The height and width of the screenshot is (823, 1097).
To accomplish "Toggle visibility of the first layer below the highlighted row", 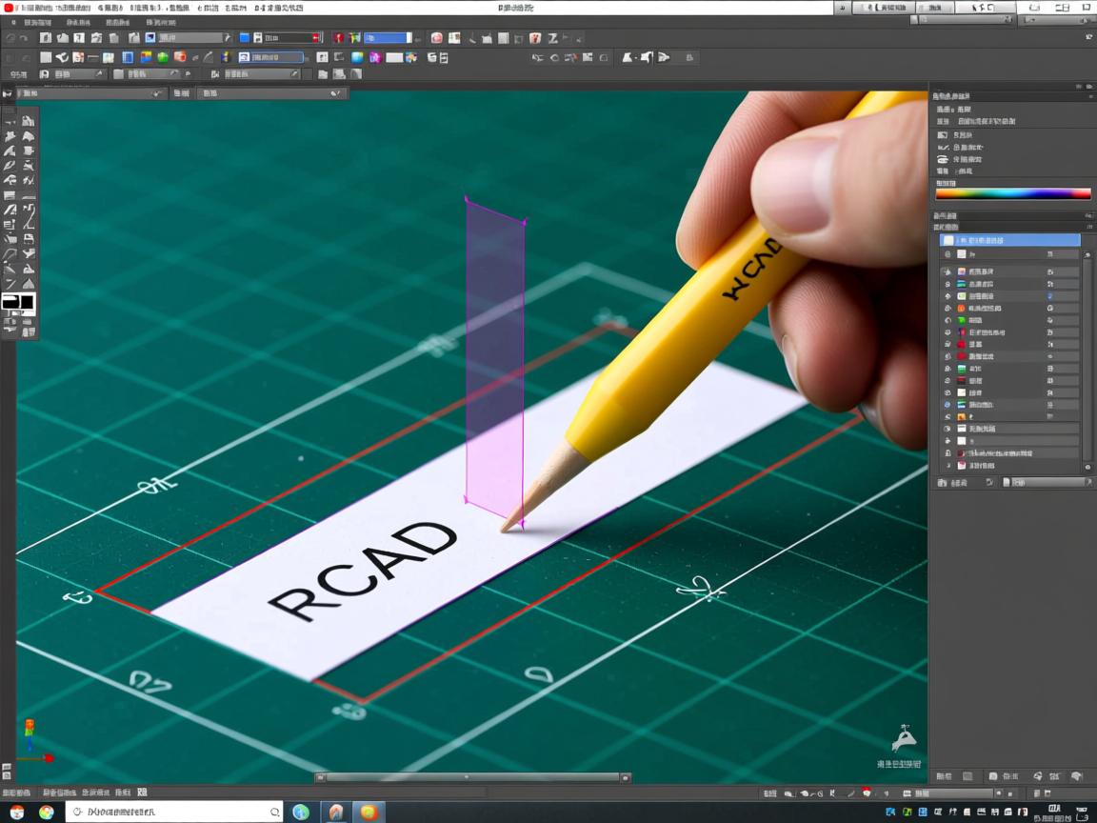I will (947, 254).
